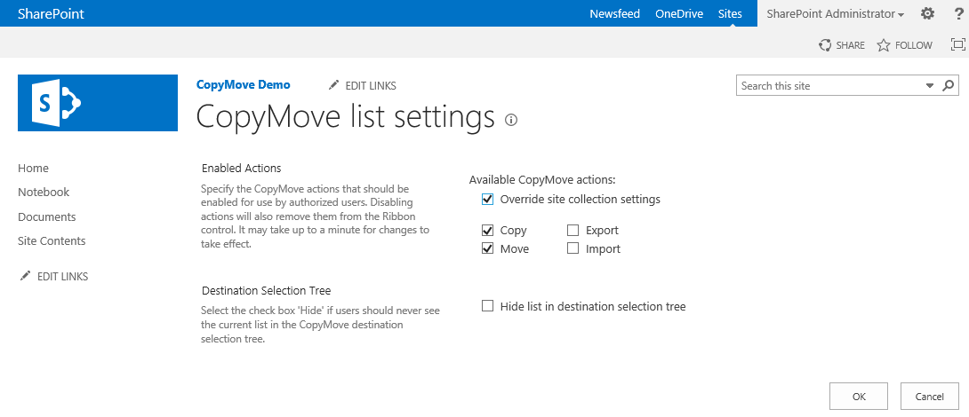Click the Available CopyMove actions label
This screenshot has width=969, height=417.
(542, 180)
